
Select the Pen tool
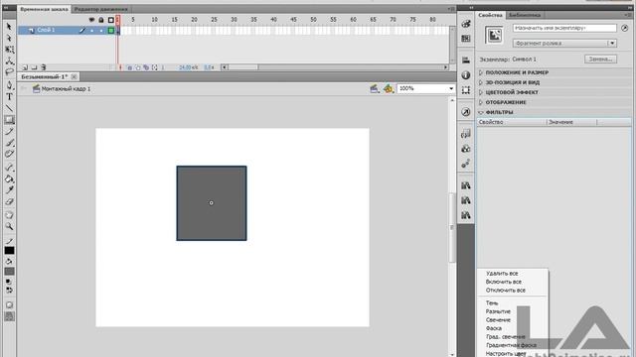click(x=9, y=85)
